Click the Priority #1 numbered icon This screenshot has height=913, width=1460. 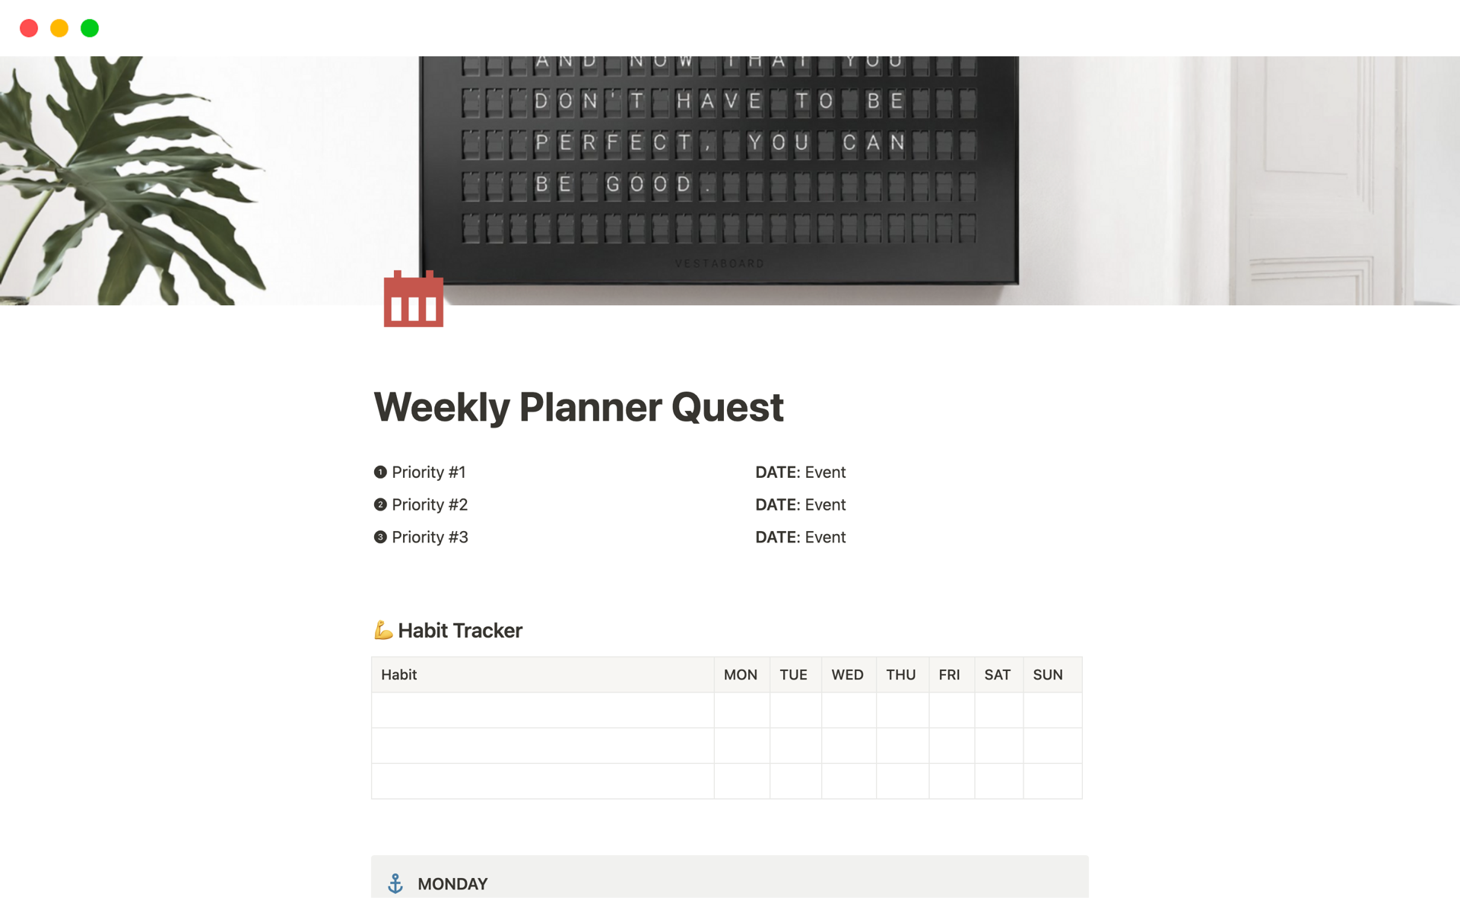click(x=379, y=472)
